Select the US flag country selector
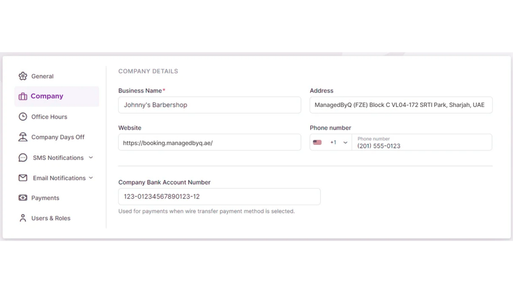This screenshot has width=513, height=288. click(317, 143)
